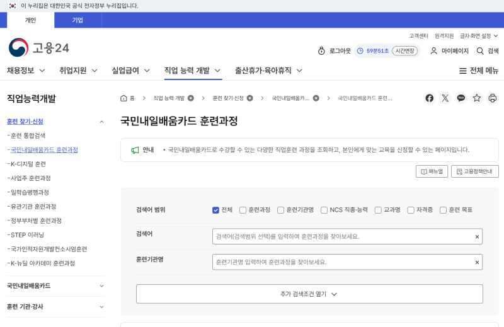Open K-디지털 훈련 in sidebar
Image resolution: width=504 pixels, height=327 pixels.
(28, 164)
